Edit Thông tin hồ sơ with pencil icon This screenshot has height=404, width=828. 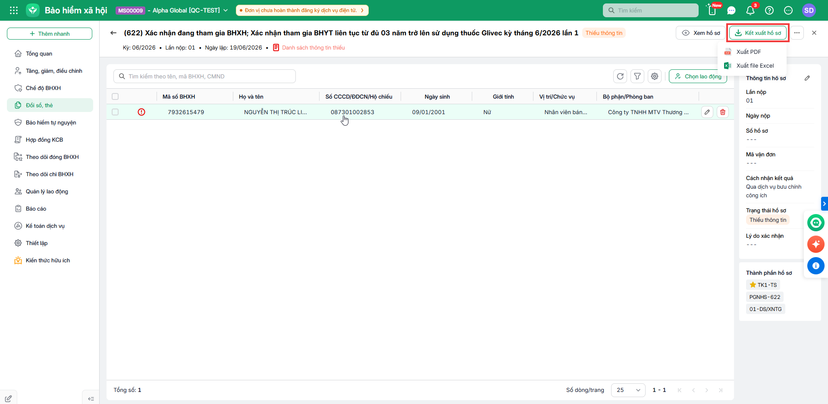(807, 78)
